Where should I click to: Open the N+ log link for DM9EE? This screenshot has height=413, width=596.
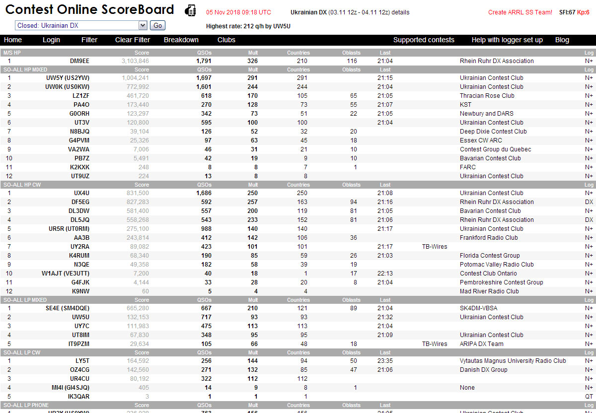[x=589, y=61]
